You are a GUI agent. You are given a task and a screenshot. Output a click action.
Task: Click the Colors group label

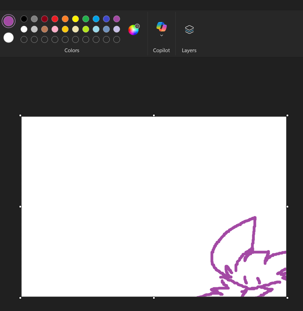coord(72,50)
